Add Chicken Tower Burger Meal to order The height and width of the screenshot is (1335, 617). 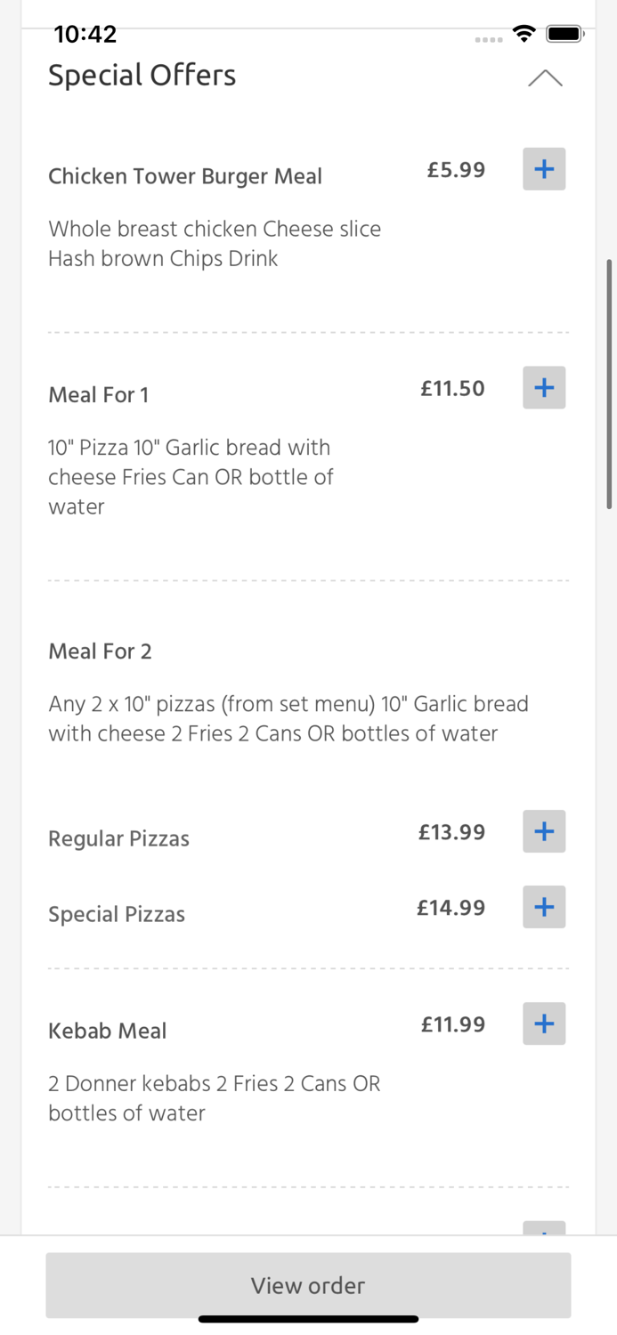coord(544,169)
